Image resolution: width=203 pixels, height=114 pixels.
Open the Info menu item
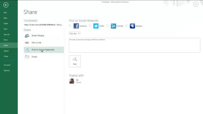[x=5, y=13]
